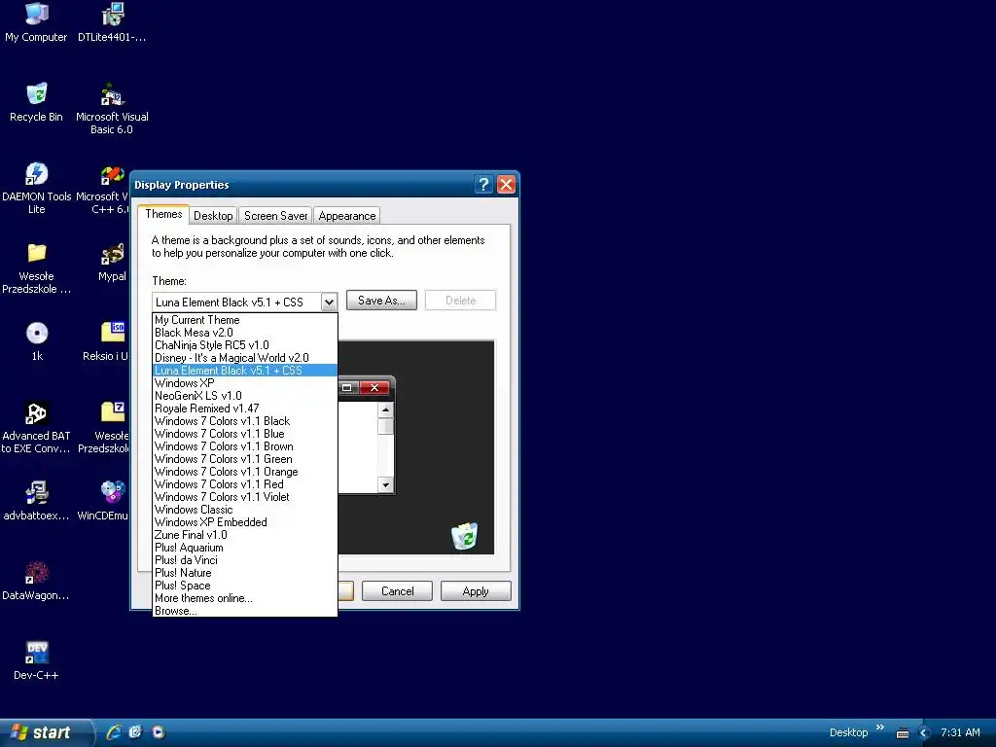Click the Apply button
The width and height of the screenshot is (996, 747).
475,591
